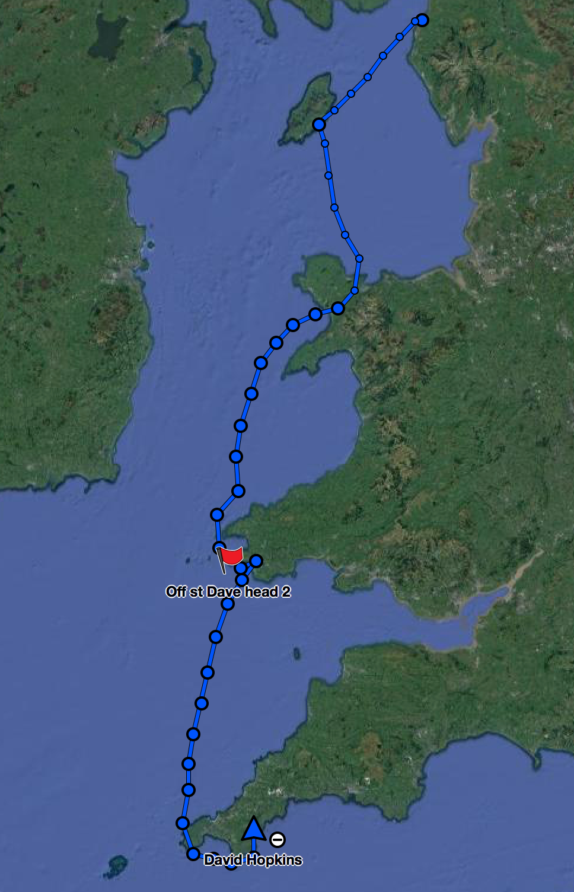The image size is (574, 892).
Task: Click Lundy island in the Bristol Channel
Action: (296, 654)
